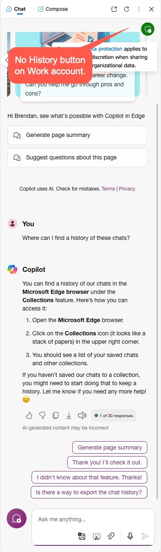Viewport: 161px width, 552px height.
Task: Click the Ask me anything input field
Action: pos(92,519)
